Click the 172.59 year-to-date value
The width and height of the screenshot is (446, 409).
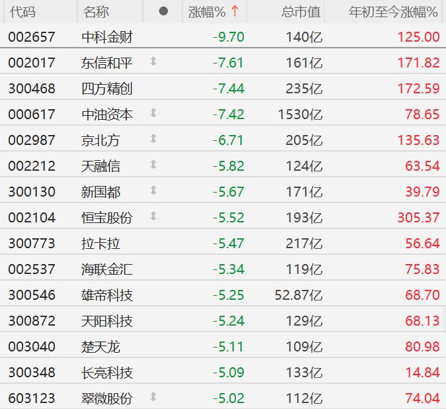click(419, 89)
